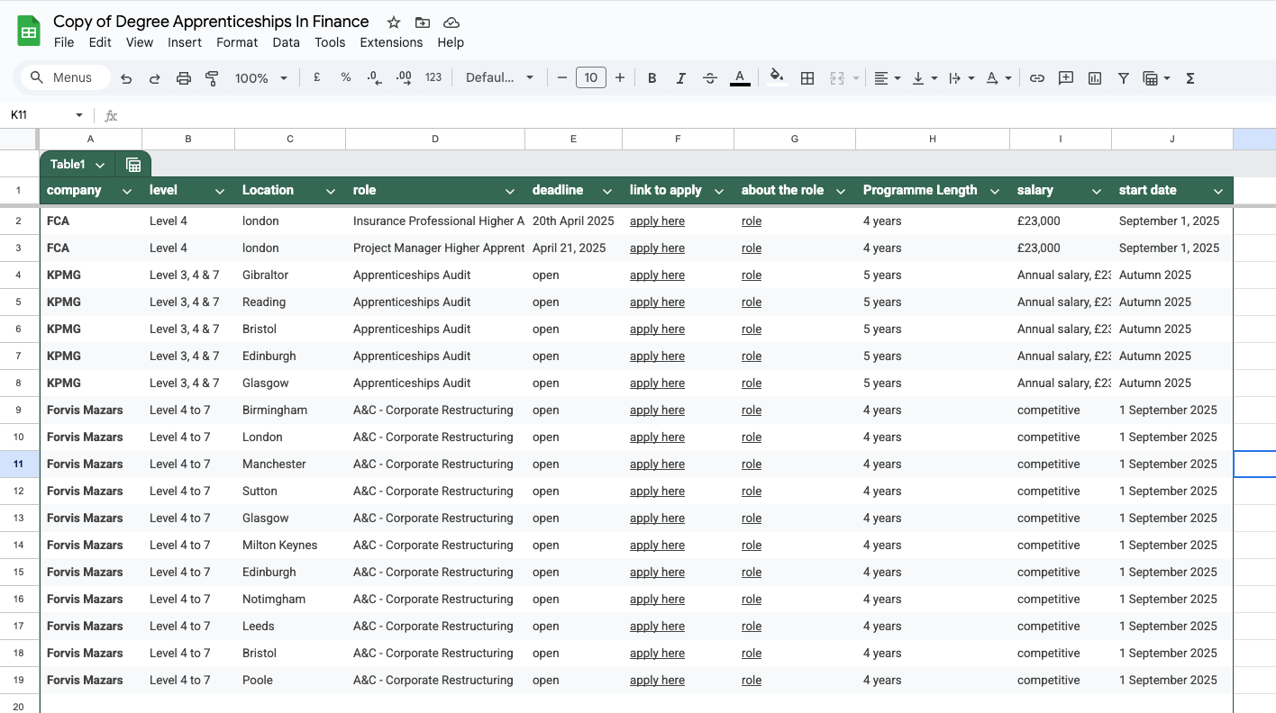This screenshot has width=1276, height=713.
Task: Select row 11 header
Action: tap(18, 464)
